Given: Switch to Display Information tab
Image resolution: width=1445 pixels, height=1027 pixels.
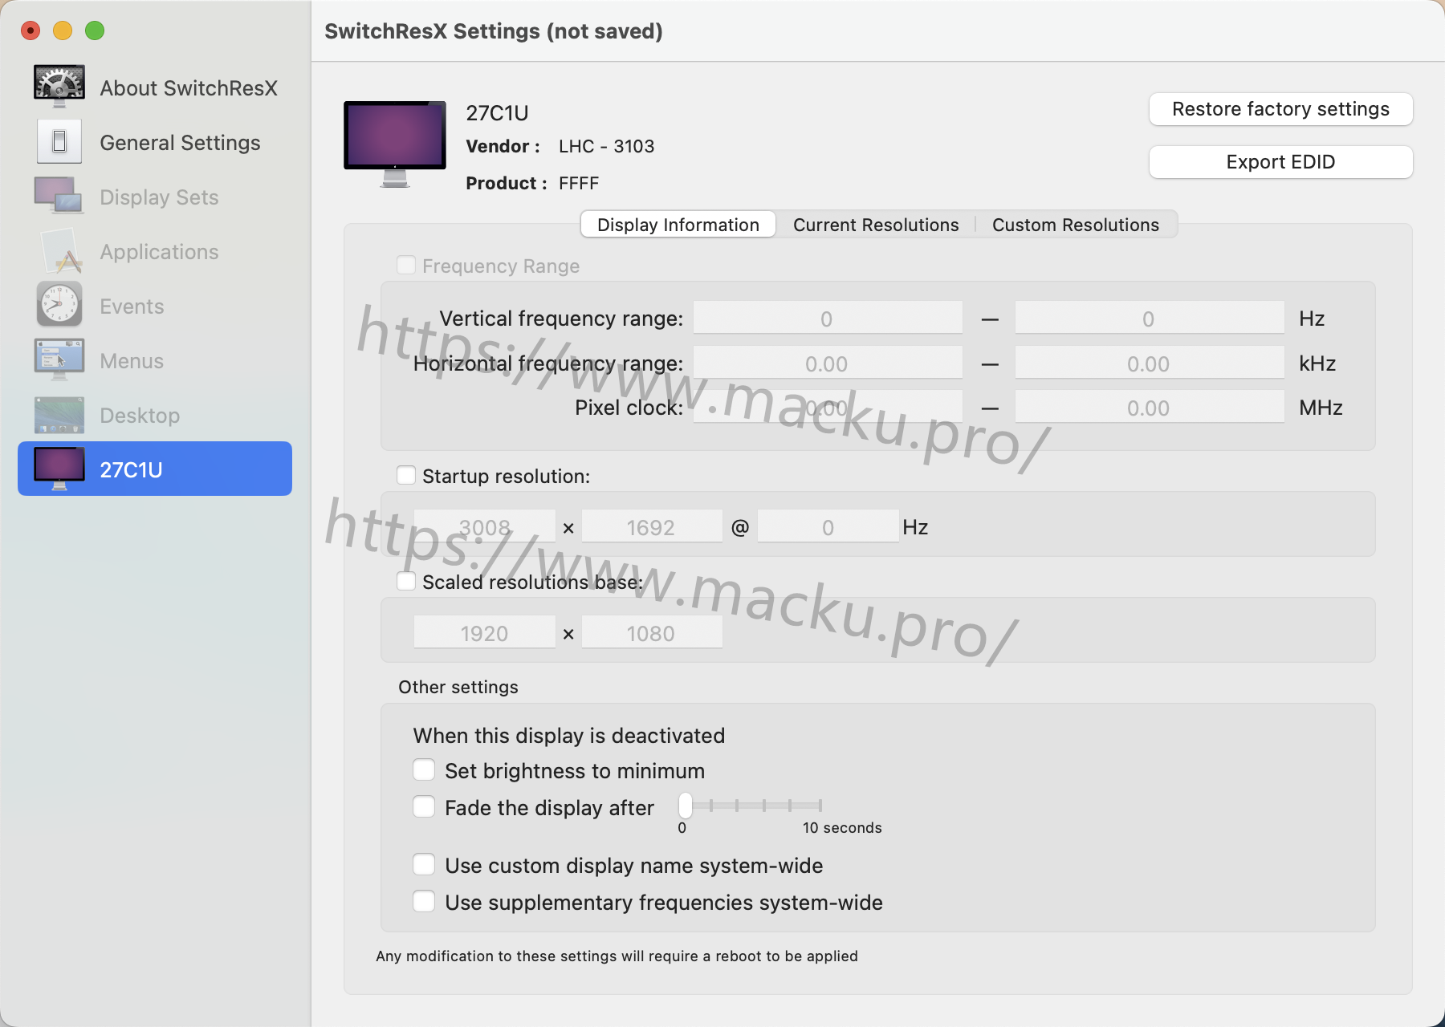Looking at the screenshot, I should click(x=678, y=225).
